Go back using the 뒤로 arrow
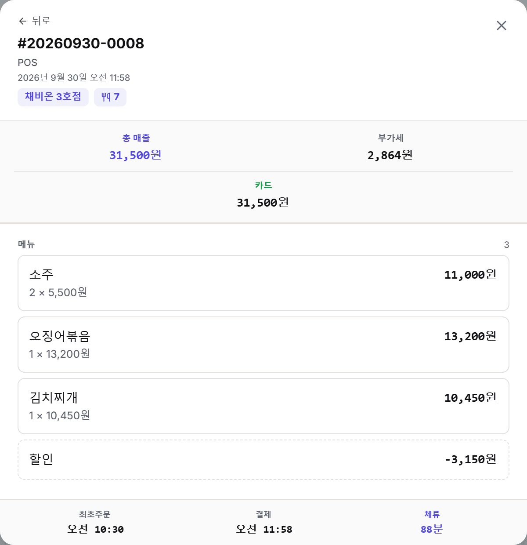The image size is (527, 545). (x=34, y=21)
